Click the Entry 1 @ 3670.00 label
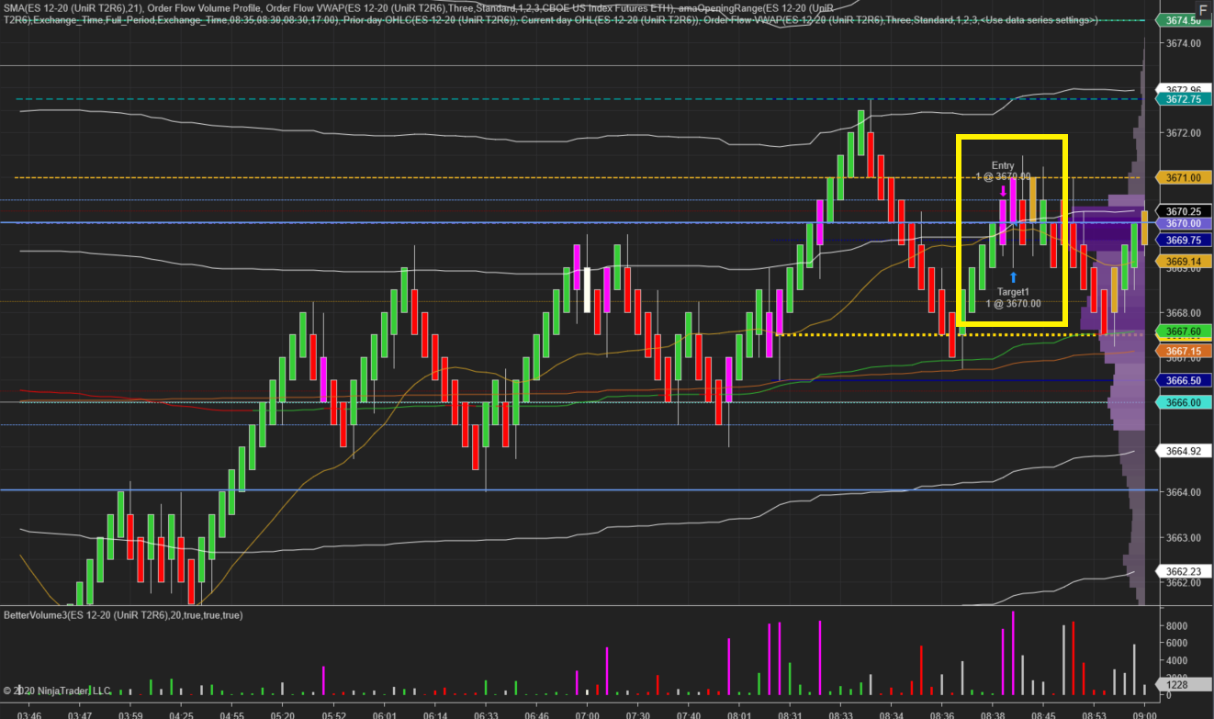The width and height of the screenshot is (1214, 719). [x=1003, y=171]
